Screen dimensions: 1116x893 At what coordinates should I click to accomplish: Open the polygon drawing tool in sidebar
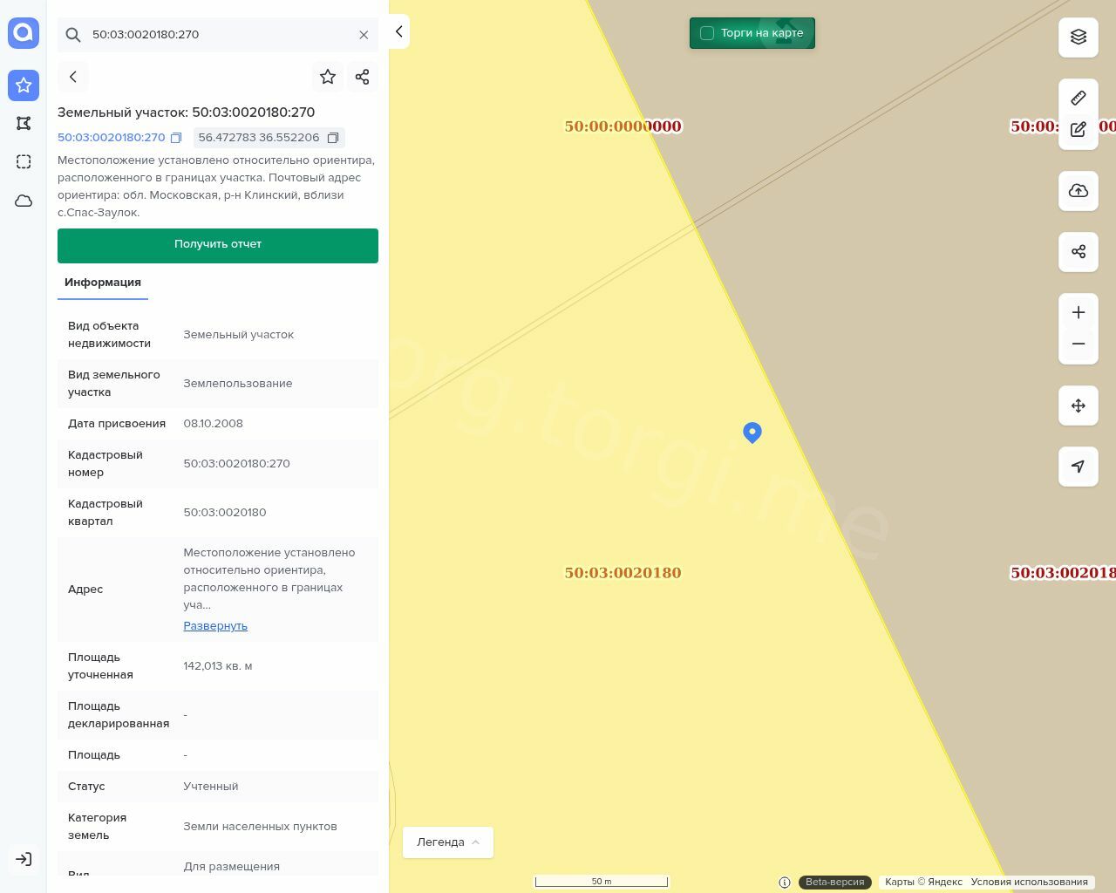click(x=24, y=124)
